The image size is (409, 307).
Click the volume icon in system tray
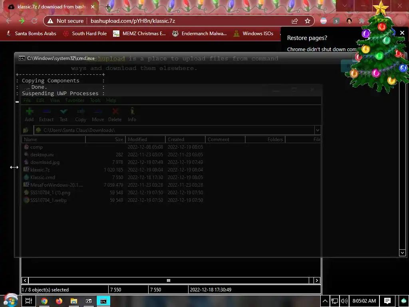(344, 301)
